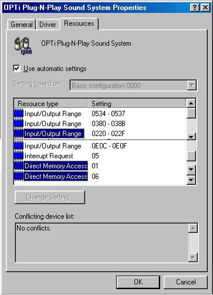This screenshot has height=295, width=213.
Task: Select Input/Output Range row label for 0380 - 038B
Action: pyautogui.click(x=53, y=124)
